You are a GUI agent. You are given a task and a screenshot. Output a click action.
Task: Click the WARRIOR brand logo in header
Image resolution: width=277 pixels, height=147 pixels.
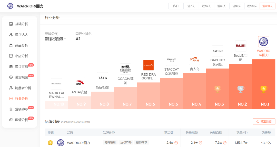tap(10, 6)
